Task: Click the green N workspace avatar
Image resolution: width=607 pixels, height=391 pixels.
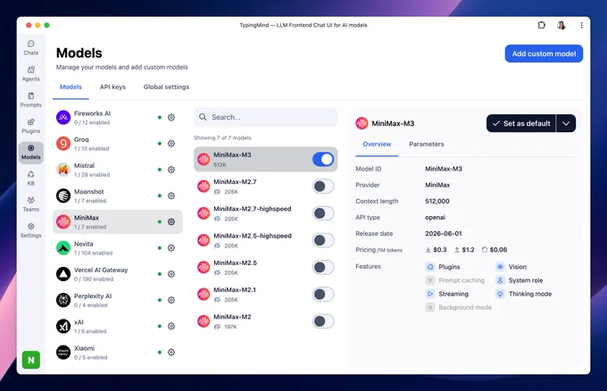Action: (x=31, y=360)
